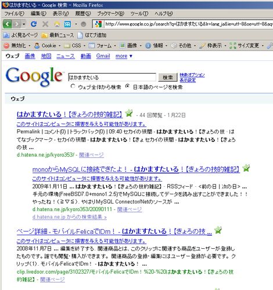Click the malware warning link under first result
The image size is (273, 290).
click(x=81, y=124)
